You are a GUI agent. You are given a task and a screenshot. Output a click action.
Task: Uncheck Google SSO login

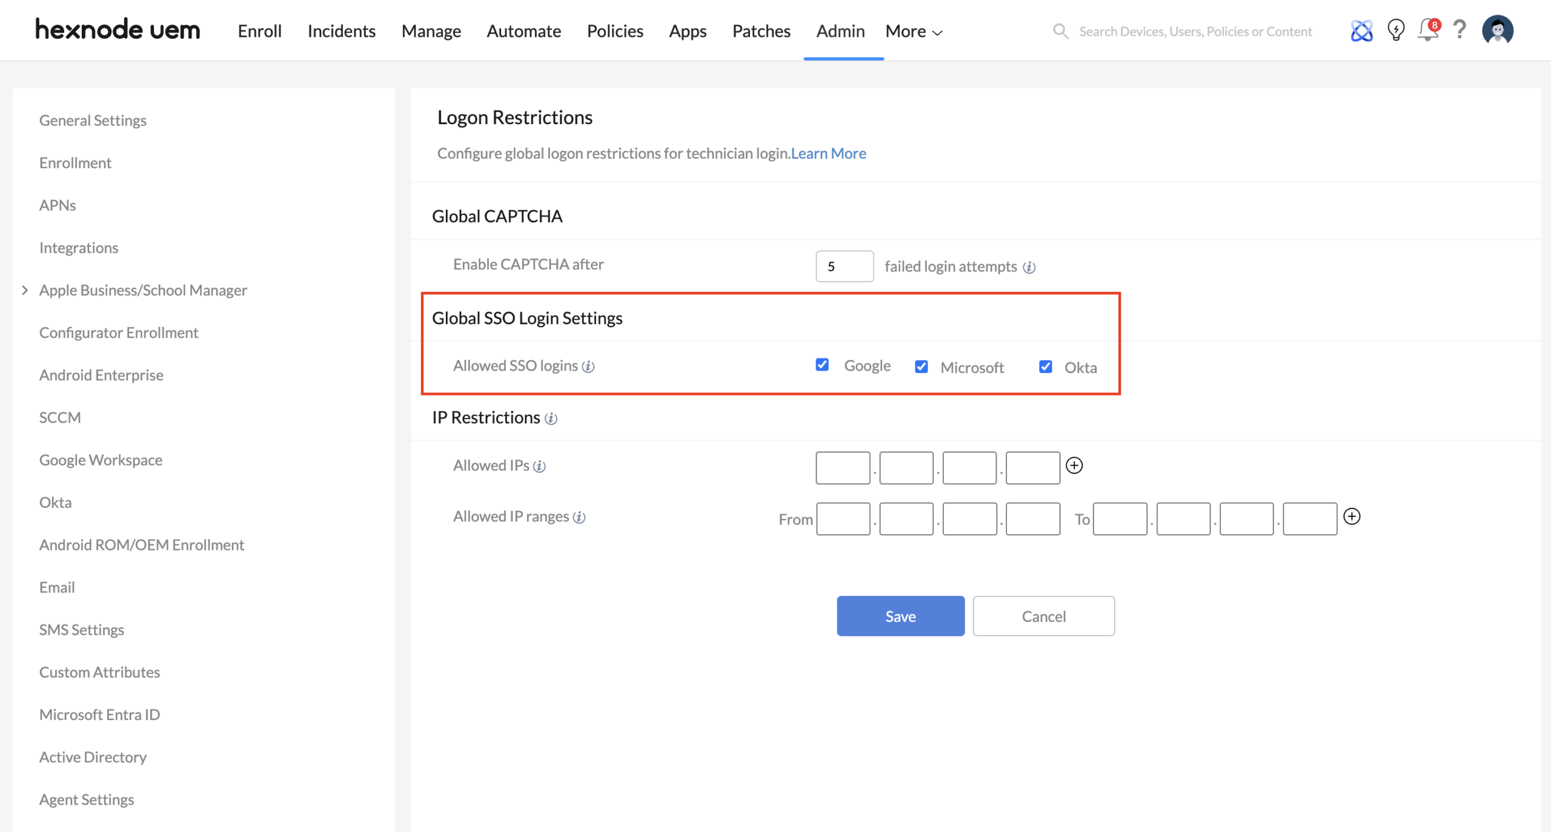click(822, 365)
